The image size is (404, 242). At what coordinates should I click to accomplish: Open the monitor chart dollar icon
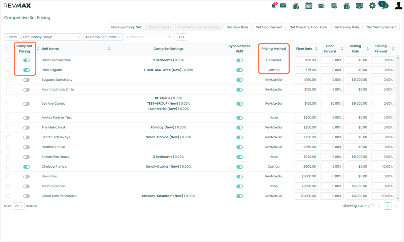point(359,6)
